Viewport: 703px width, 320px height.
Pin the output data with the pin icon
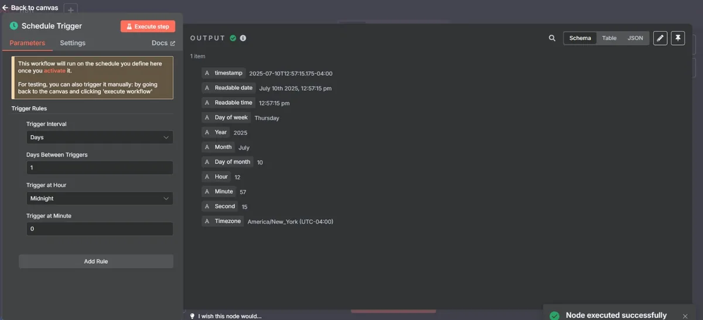tap(678, 38)
